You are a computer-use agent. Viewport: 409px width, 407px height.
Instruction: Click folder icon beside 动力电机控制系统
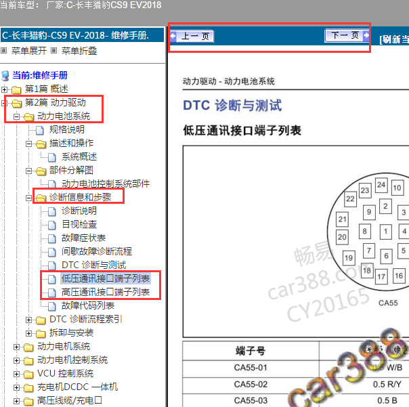(28, 361)
